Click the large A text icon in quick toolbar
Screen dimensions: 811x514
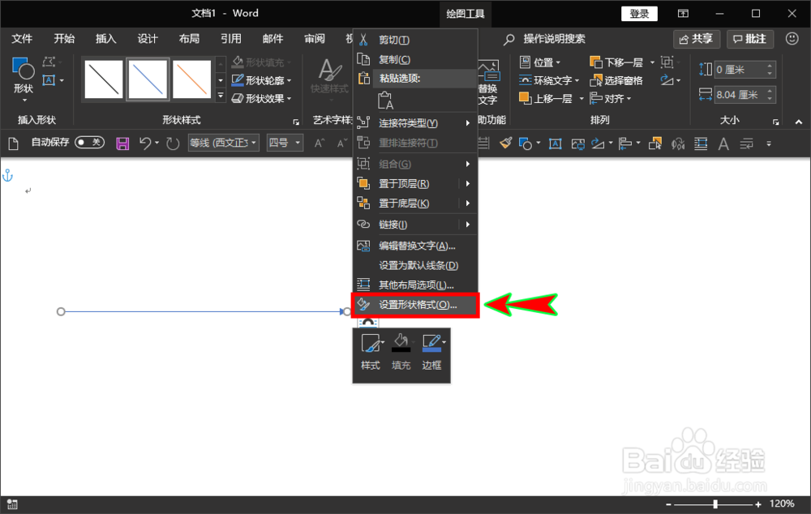click(723, 143)
